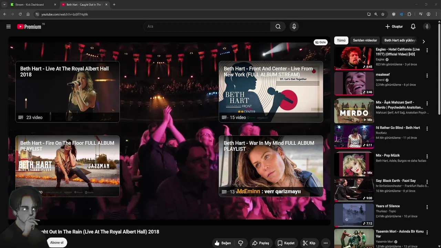Like the video with Beğen
Viewport: 441px width, 248px height.
click(223, 243)
